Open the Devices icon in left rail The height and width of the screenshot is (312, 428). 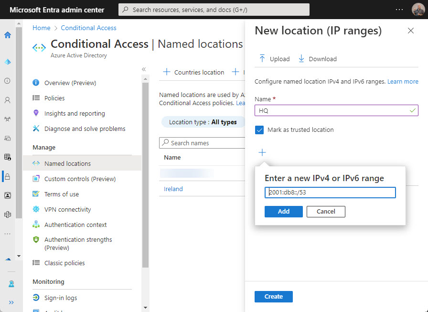click(x=7, y=138)
